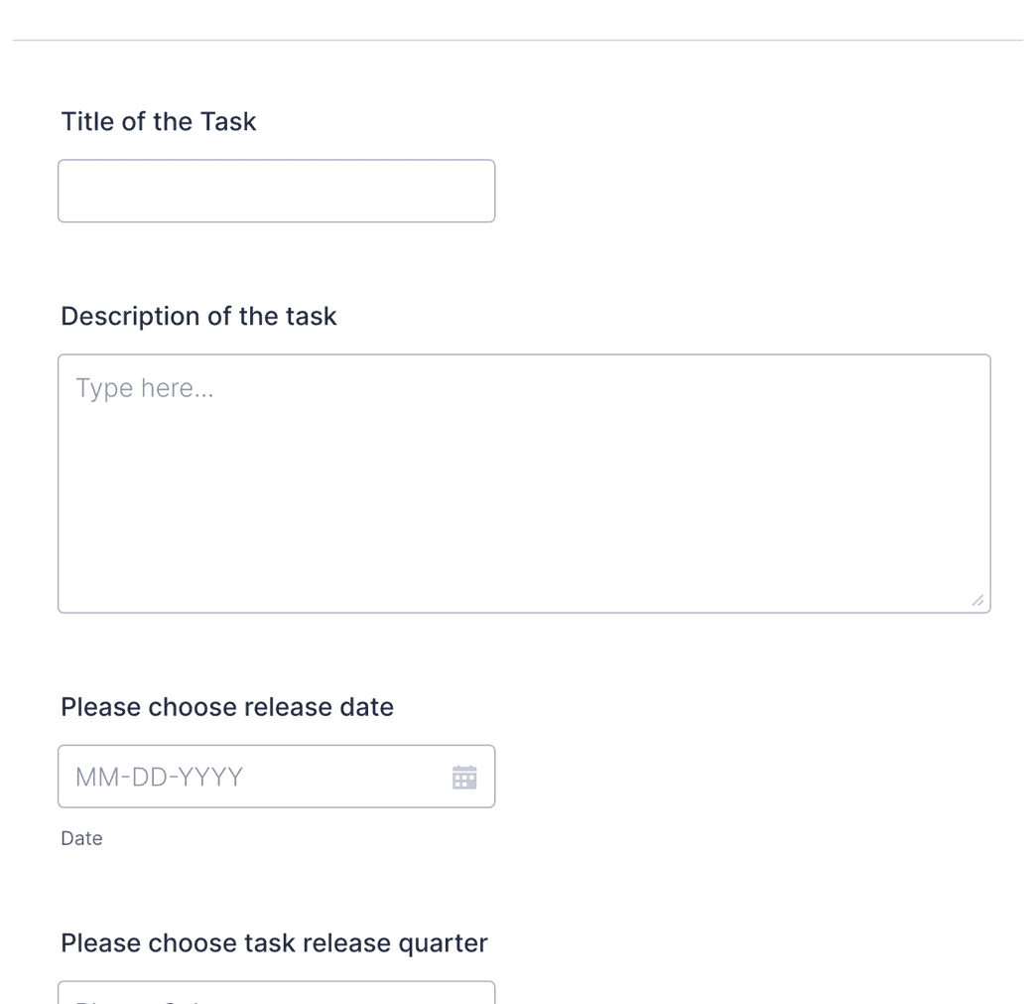
Task: Select the Title of the Task text box
Action: (x=276, y=190)
